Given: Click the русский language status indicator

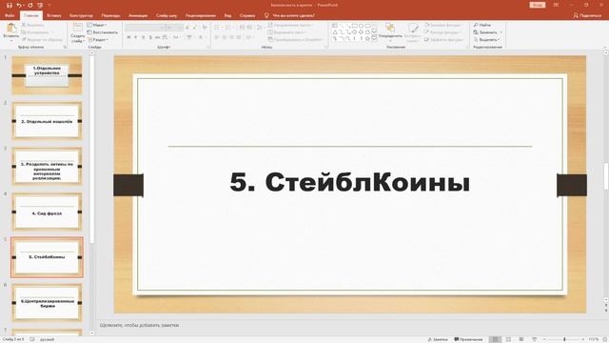Looking at the screenshot, I should pos(47,339).
